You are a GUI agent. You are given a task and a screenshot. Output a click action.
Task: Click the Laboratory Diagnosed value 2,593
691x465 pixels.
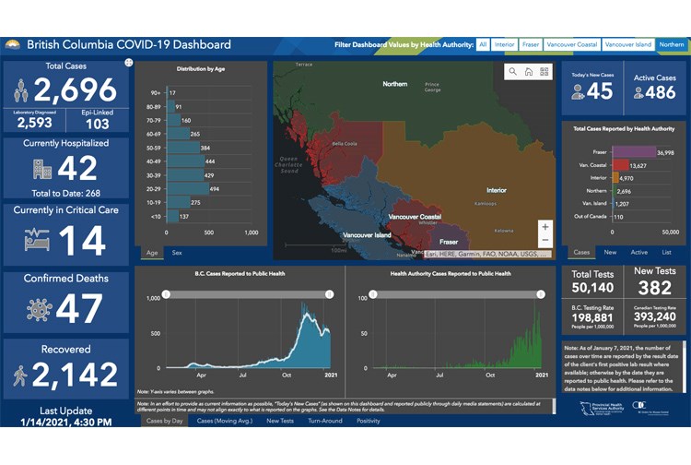click(34, 123)
